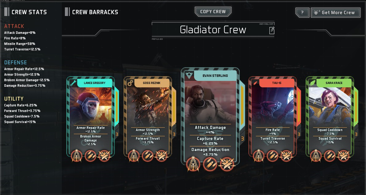Click the wrench icon on Lance Gregory card
Image resolution: width=366 pixels, height=195 pixels.
73,83
